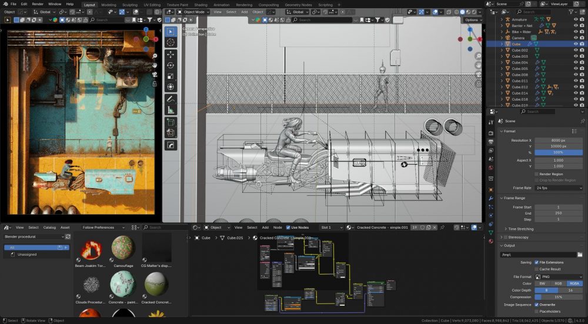Select the Camouflage material thumbnail

(x=123, y=248)
